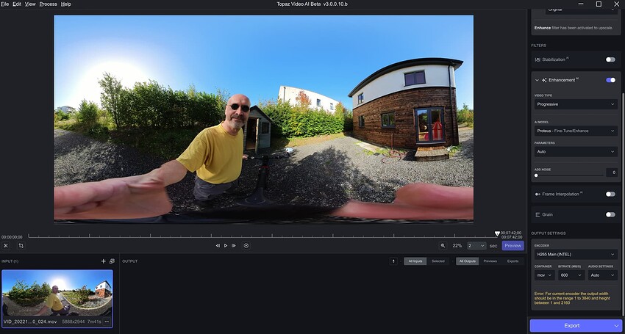Screen dimensions: 625x334
Task: Enable the Stabilization toggle
Action: 610,59
